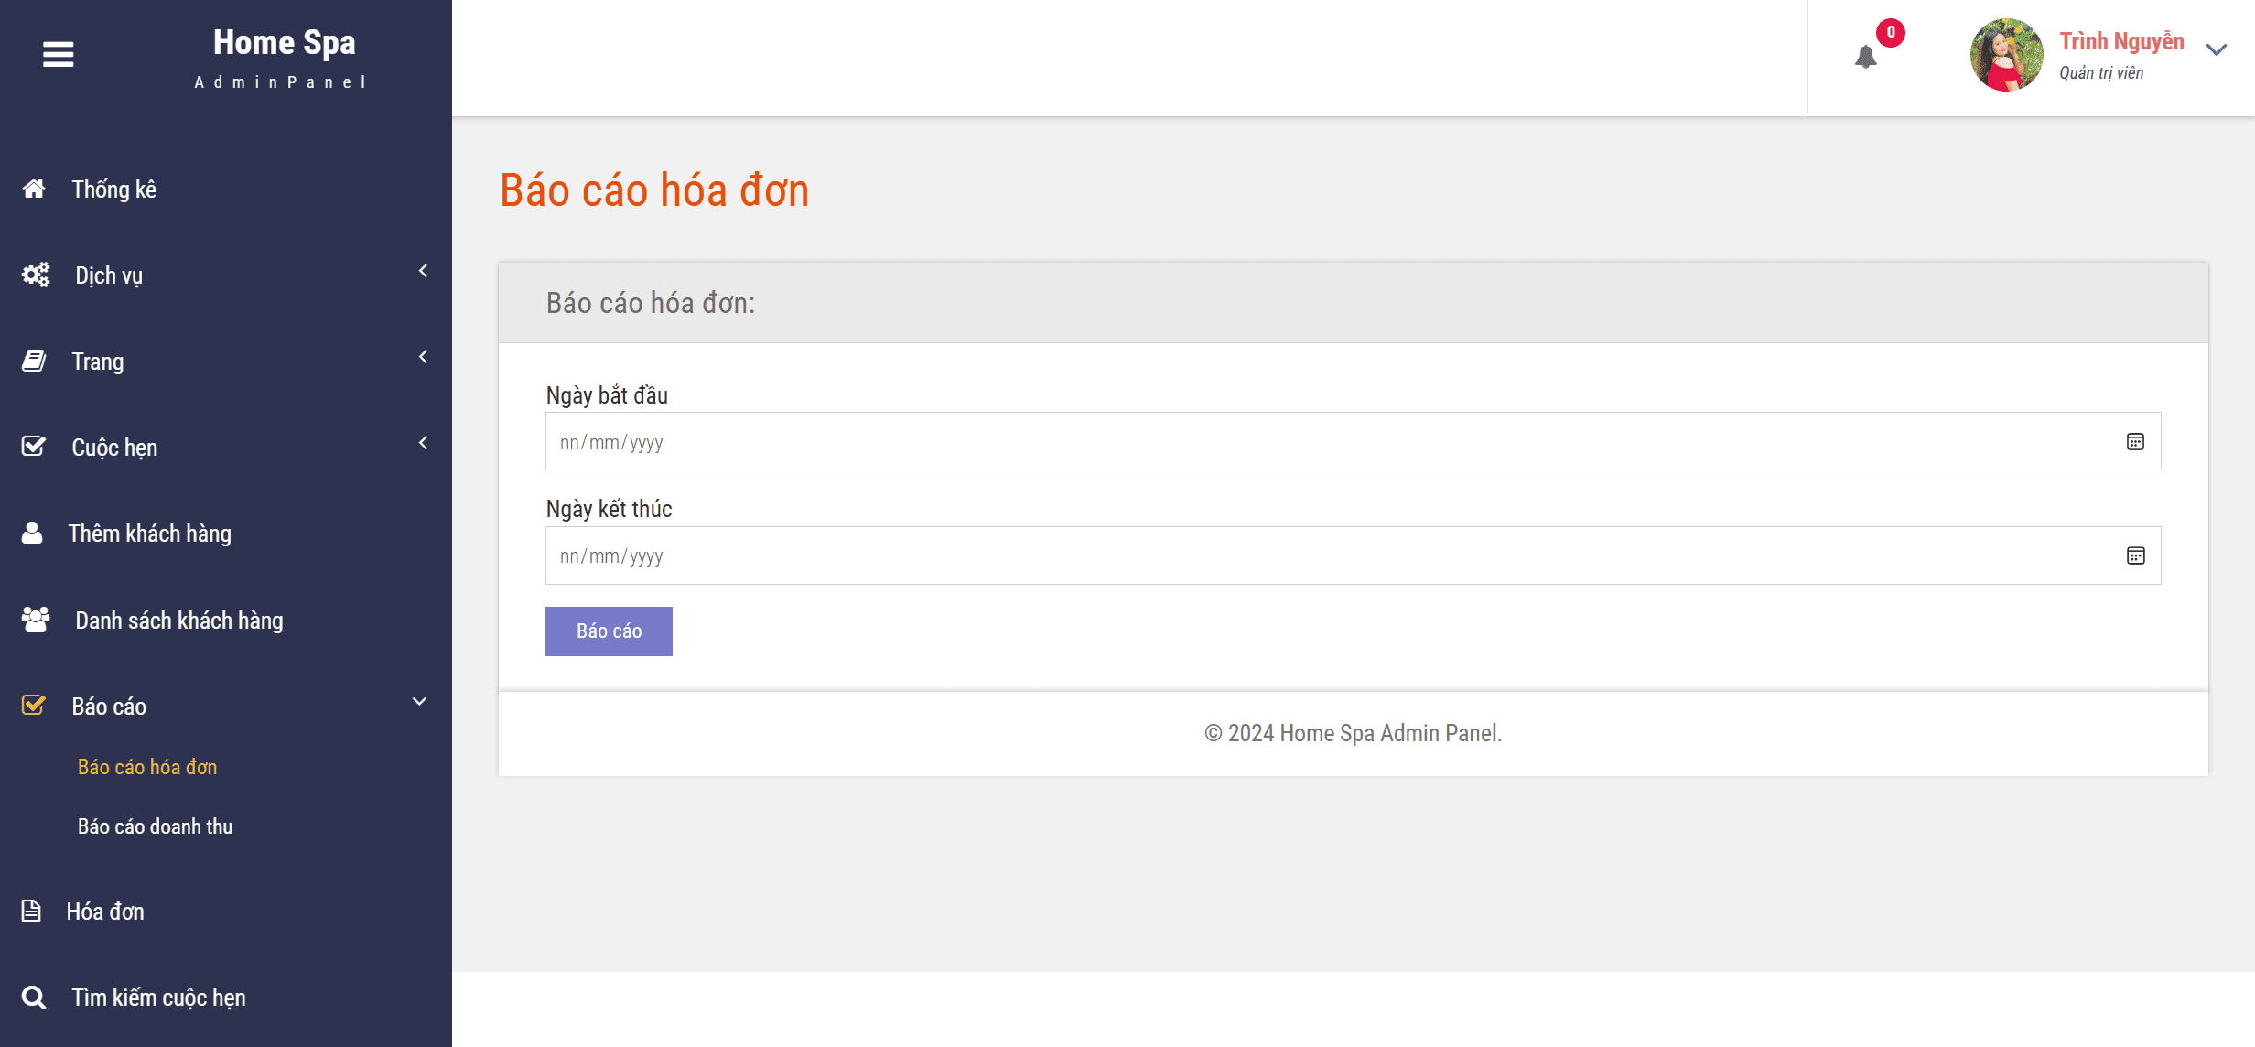Expand the Cuộc hẹn submenu chevron
Image resolution: width=2255 pixels, height=1047 pixels.
tap(423, 443)
